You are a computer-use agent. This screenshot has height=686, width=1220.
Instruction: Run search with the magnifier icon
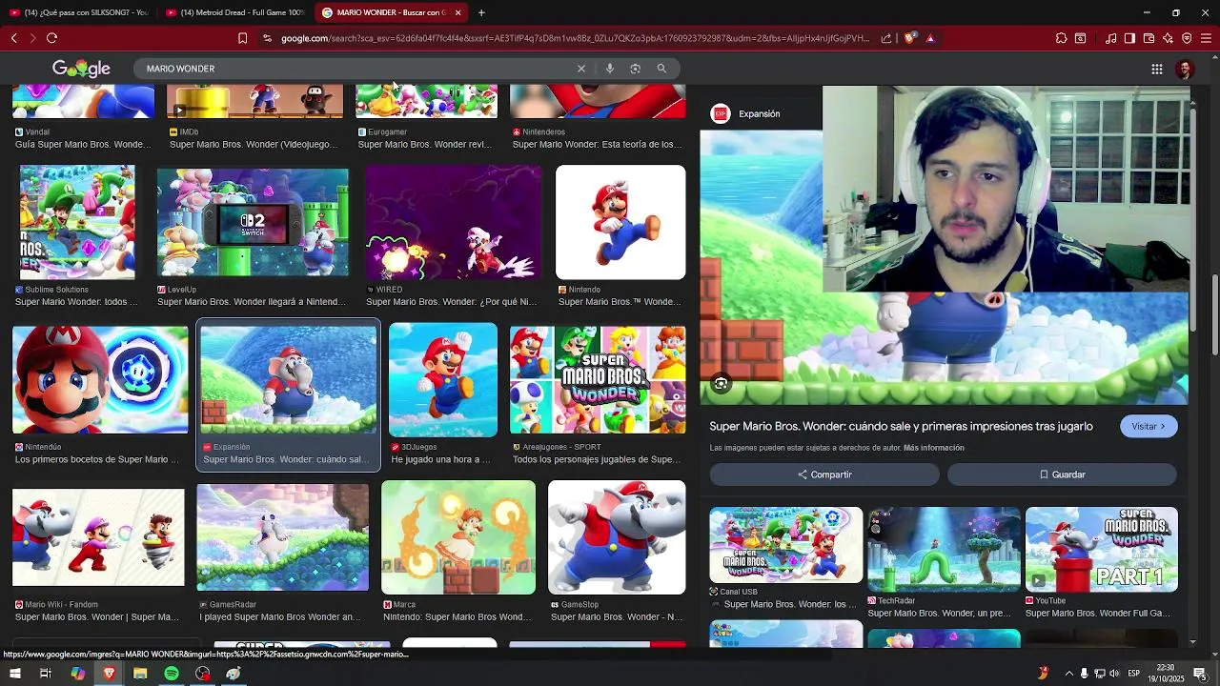point(661,69)
